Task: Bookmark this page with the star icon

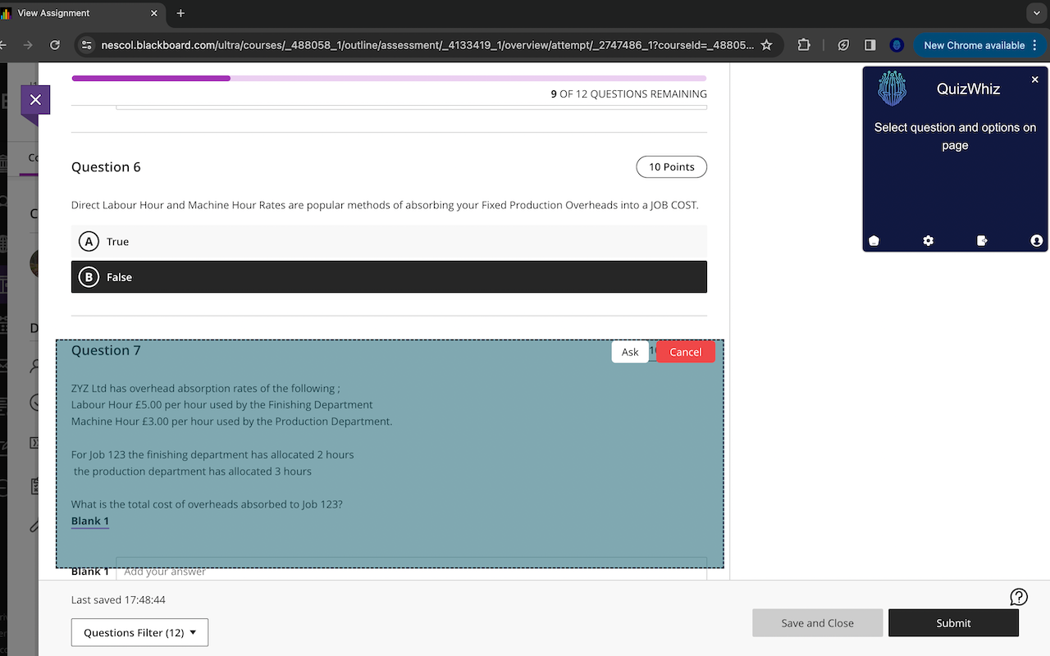Action: point(766,45)
